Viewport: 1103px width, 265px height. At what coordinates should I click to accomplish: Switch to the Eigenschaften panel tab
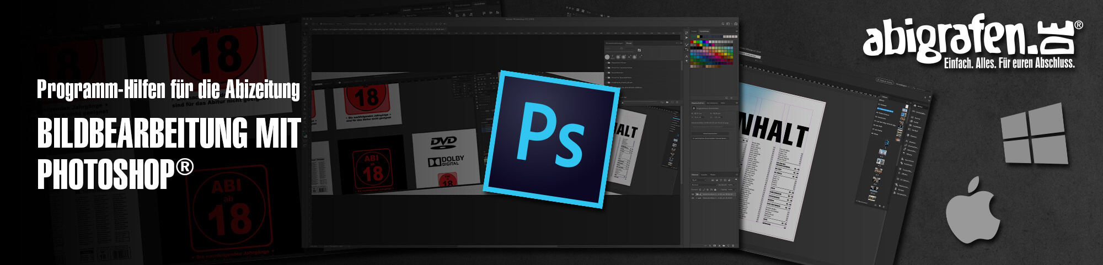(x=698, y=103)
